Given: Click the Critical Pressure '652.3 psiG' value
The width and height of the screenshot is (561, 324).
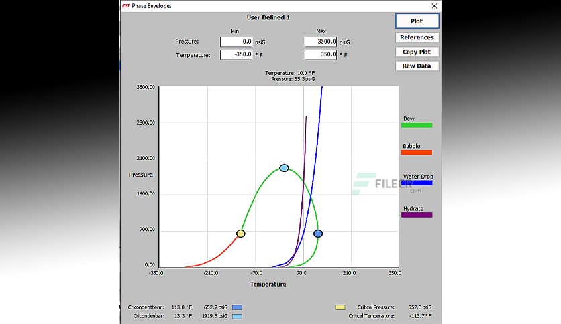Looking at the screenshot, I should coord(420,307).
